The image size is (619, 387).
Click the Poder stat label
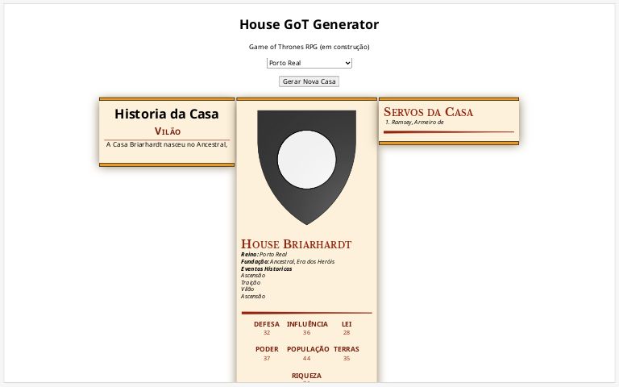point(267,349)
